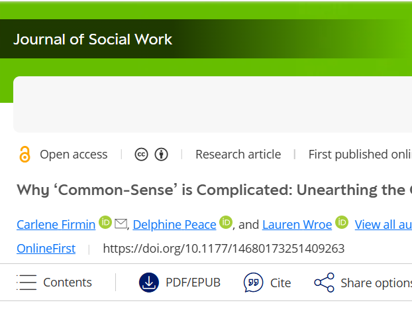This screenshot has width=412, height=327.
Task: Click the open access padlock icon
Action: coord(25,155)
